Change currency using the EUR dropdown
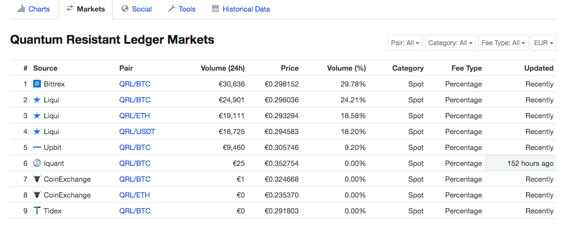This screenshot has width=581, height=236. (543, 43)
